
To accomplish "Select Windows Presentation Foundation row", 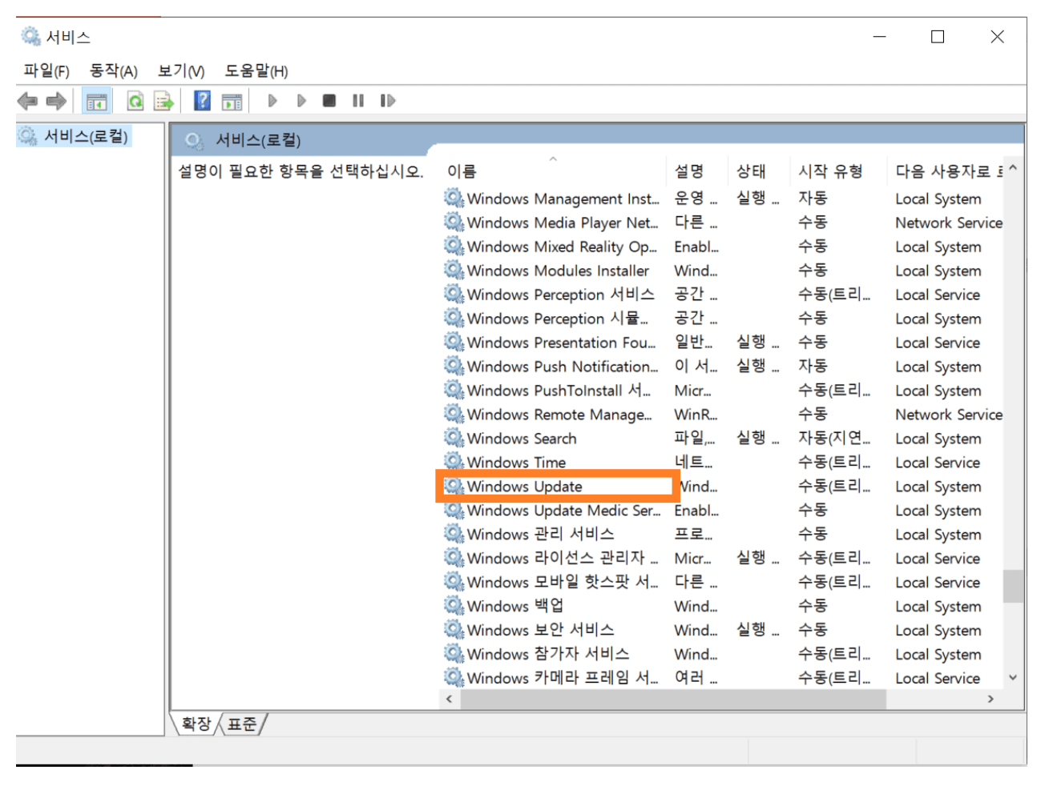I will tap(724, 343).
